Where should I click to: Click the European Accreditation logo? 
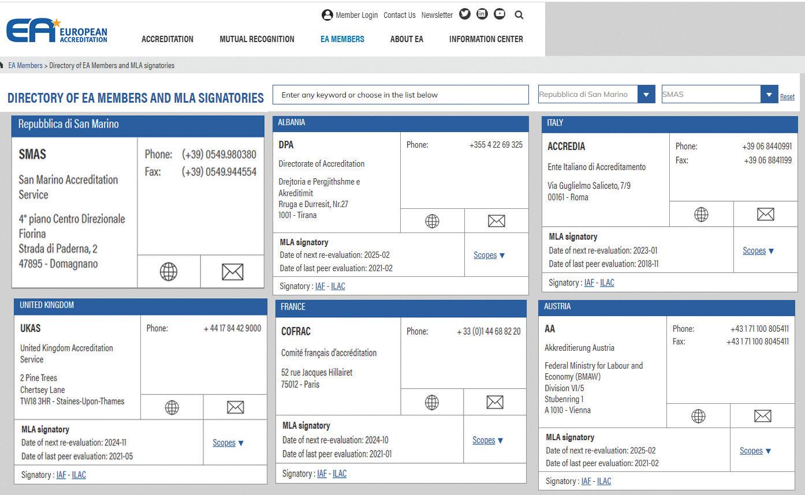[x=57, y=31]
